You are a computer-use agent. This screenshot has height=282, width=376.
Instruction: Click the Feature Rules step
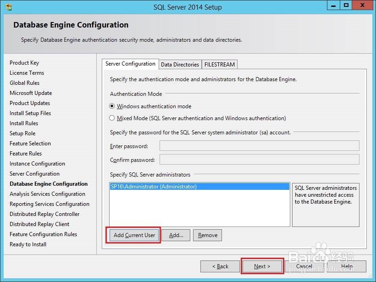[26, 154]
